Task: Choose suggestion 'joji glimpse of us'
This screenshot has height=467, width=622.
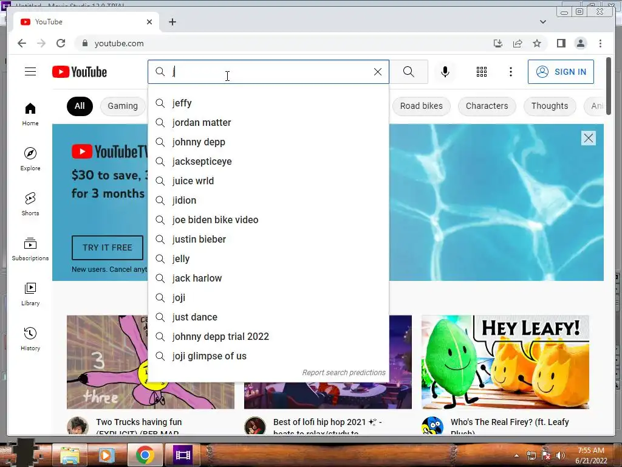Action: [x=268, y=356]
